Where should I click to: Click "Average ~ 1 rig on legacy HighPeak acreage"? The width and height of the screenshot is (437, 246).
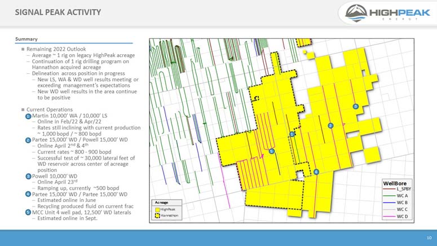83,55
